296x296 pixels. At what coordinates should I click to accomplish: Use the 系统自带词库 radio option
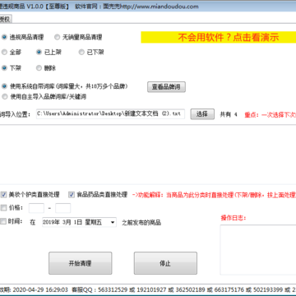(x=4, y=86)
